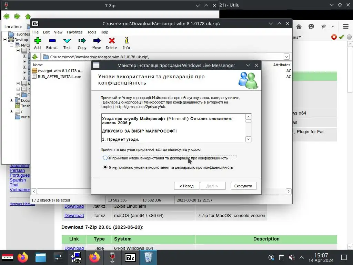
Task: Click the muted volume icon in system tray
Action: point(292,257)
